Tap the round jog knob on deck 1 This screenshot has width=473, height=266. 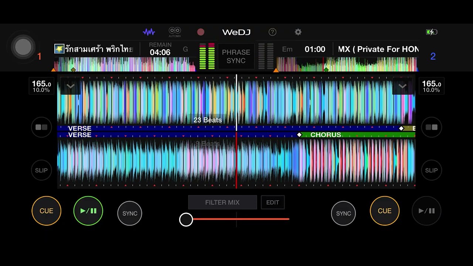point(23,47)
